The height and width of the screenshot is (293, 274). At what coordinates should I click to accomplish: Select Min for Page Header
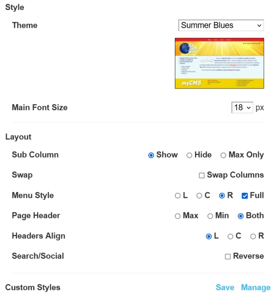tap(210, 216)
